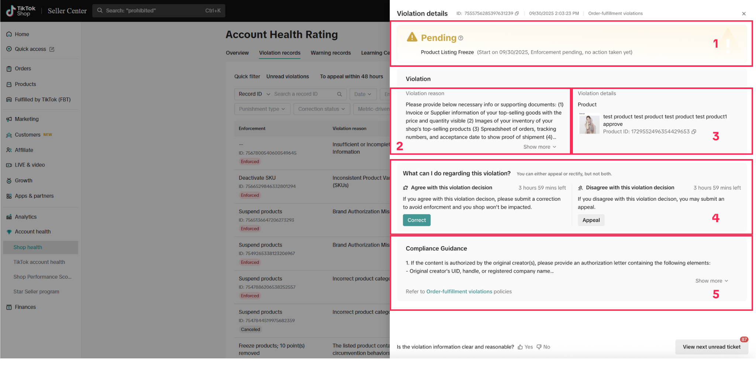Copy the Product ID
This screenshot has height=375, width=756.
[694, 132]
